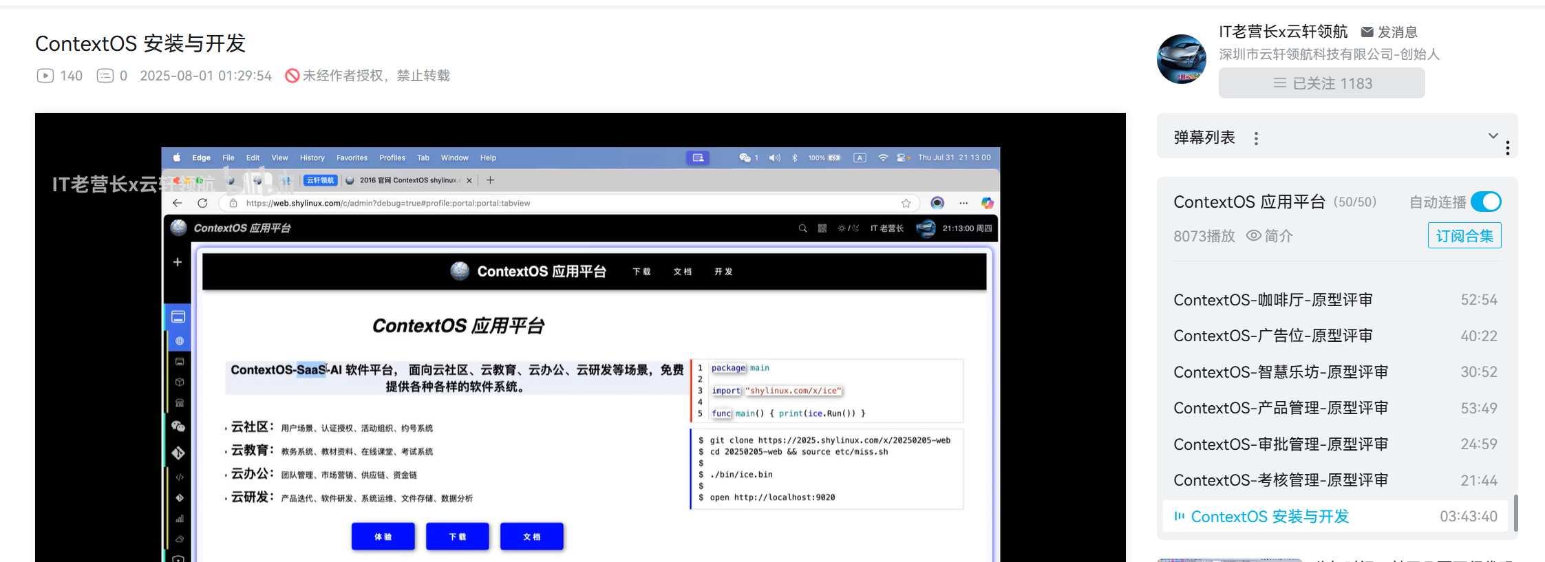Open the IT老营长x云轩领航 uploader profile link
The height and width of the screenshot is (562, 1545).
(x=1283, y=32)
